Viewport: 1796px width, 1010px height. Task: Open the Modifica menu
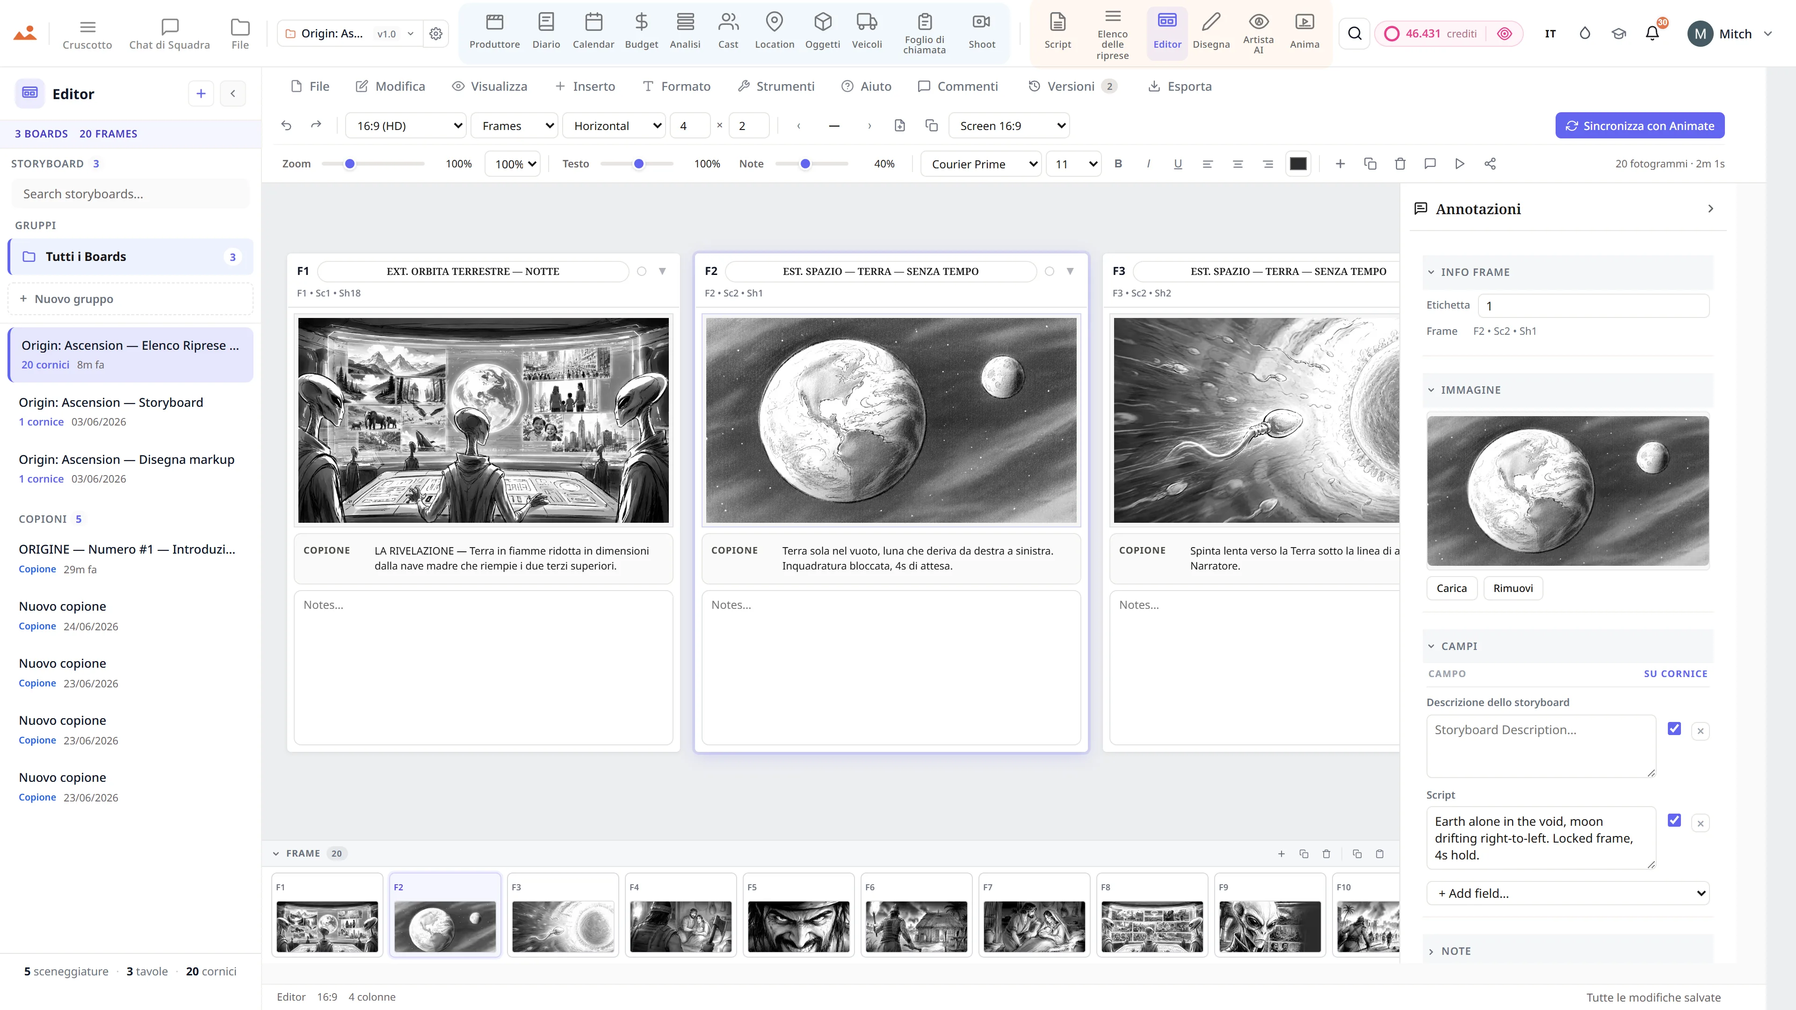click(391, 87)
